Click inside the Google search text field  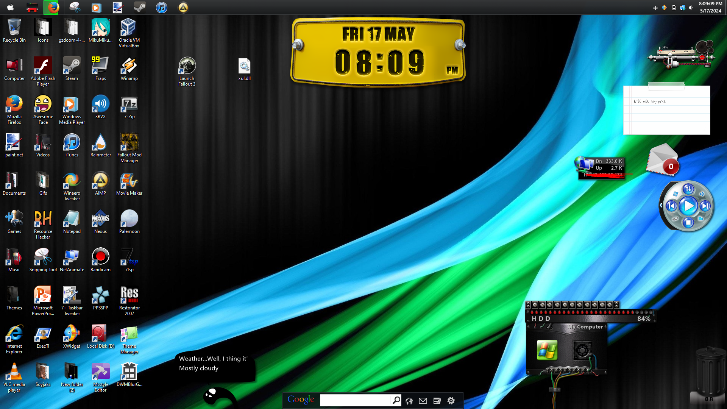[354, 400]
